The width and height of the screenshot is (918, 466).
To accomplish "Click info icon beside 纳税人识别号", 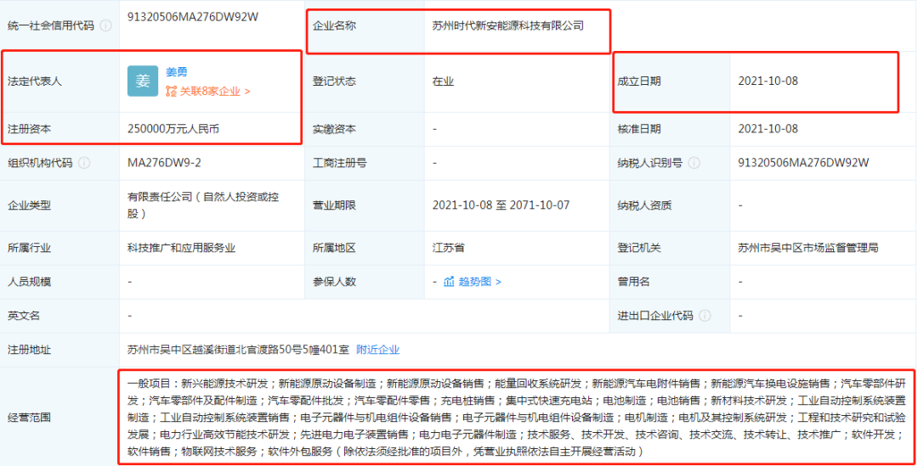I will [694, 162].
